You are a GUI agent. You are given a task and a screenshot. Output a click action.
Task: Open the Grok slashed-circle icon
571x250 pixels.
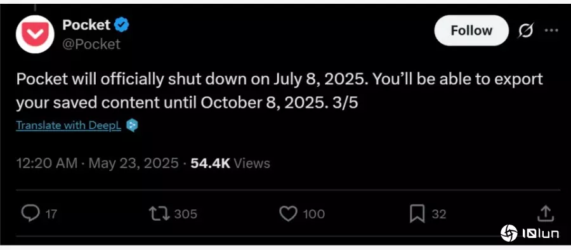coord(526,30)
